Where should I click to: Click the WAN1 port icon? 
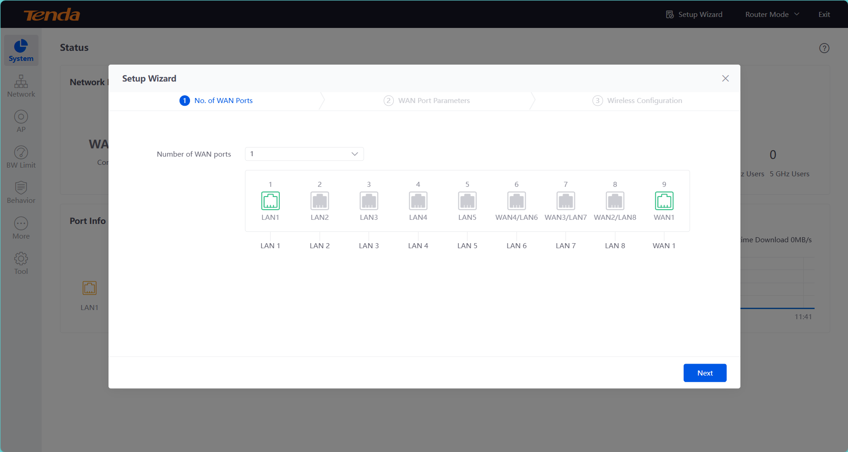pyautogui.click(x=664, y=201)
